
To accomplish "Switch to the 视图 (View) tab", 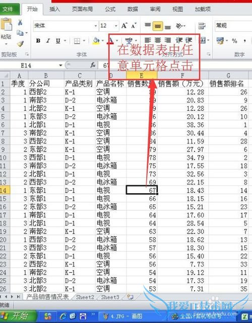I will point(178,9).
